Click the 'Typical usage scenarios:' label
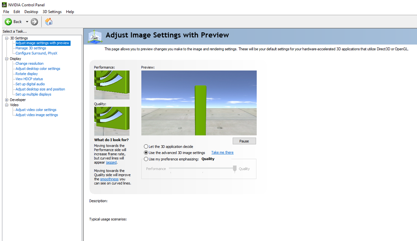This screenshot has width=417, height=241. pos(108,219)
